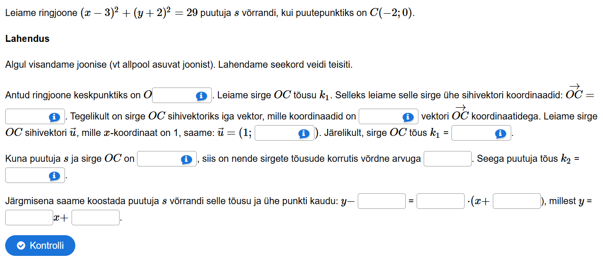Viewport: 603px width, 262px height.
Task: Click info icon in vector u y-coordinate field
Action: point(304,134)
